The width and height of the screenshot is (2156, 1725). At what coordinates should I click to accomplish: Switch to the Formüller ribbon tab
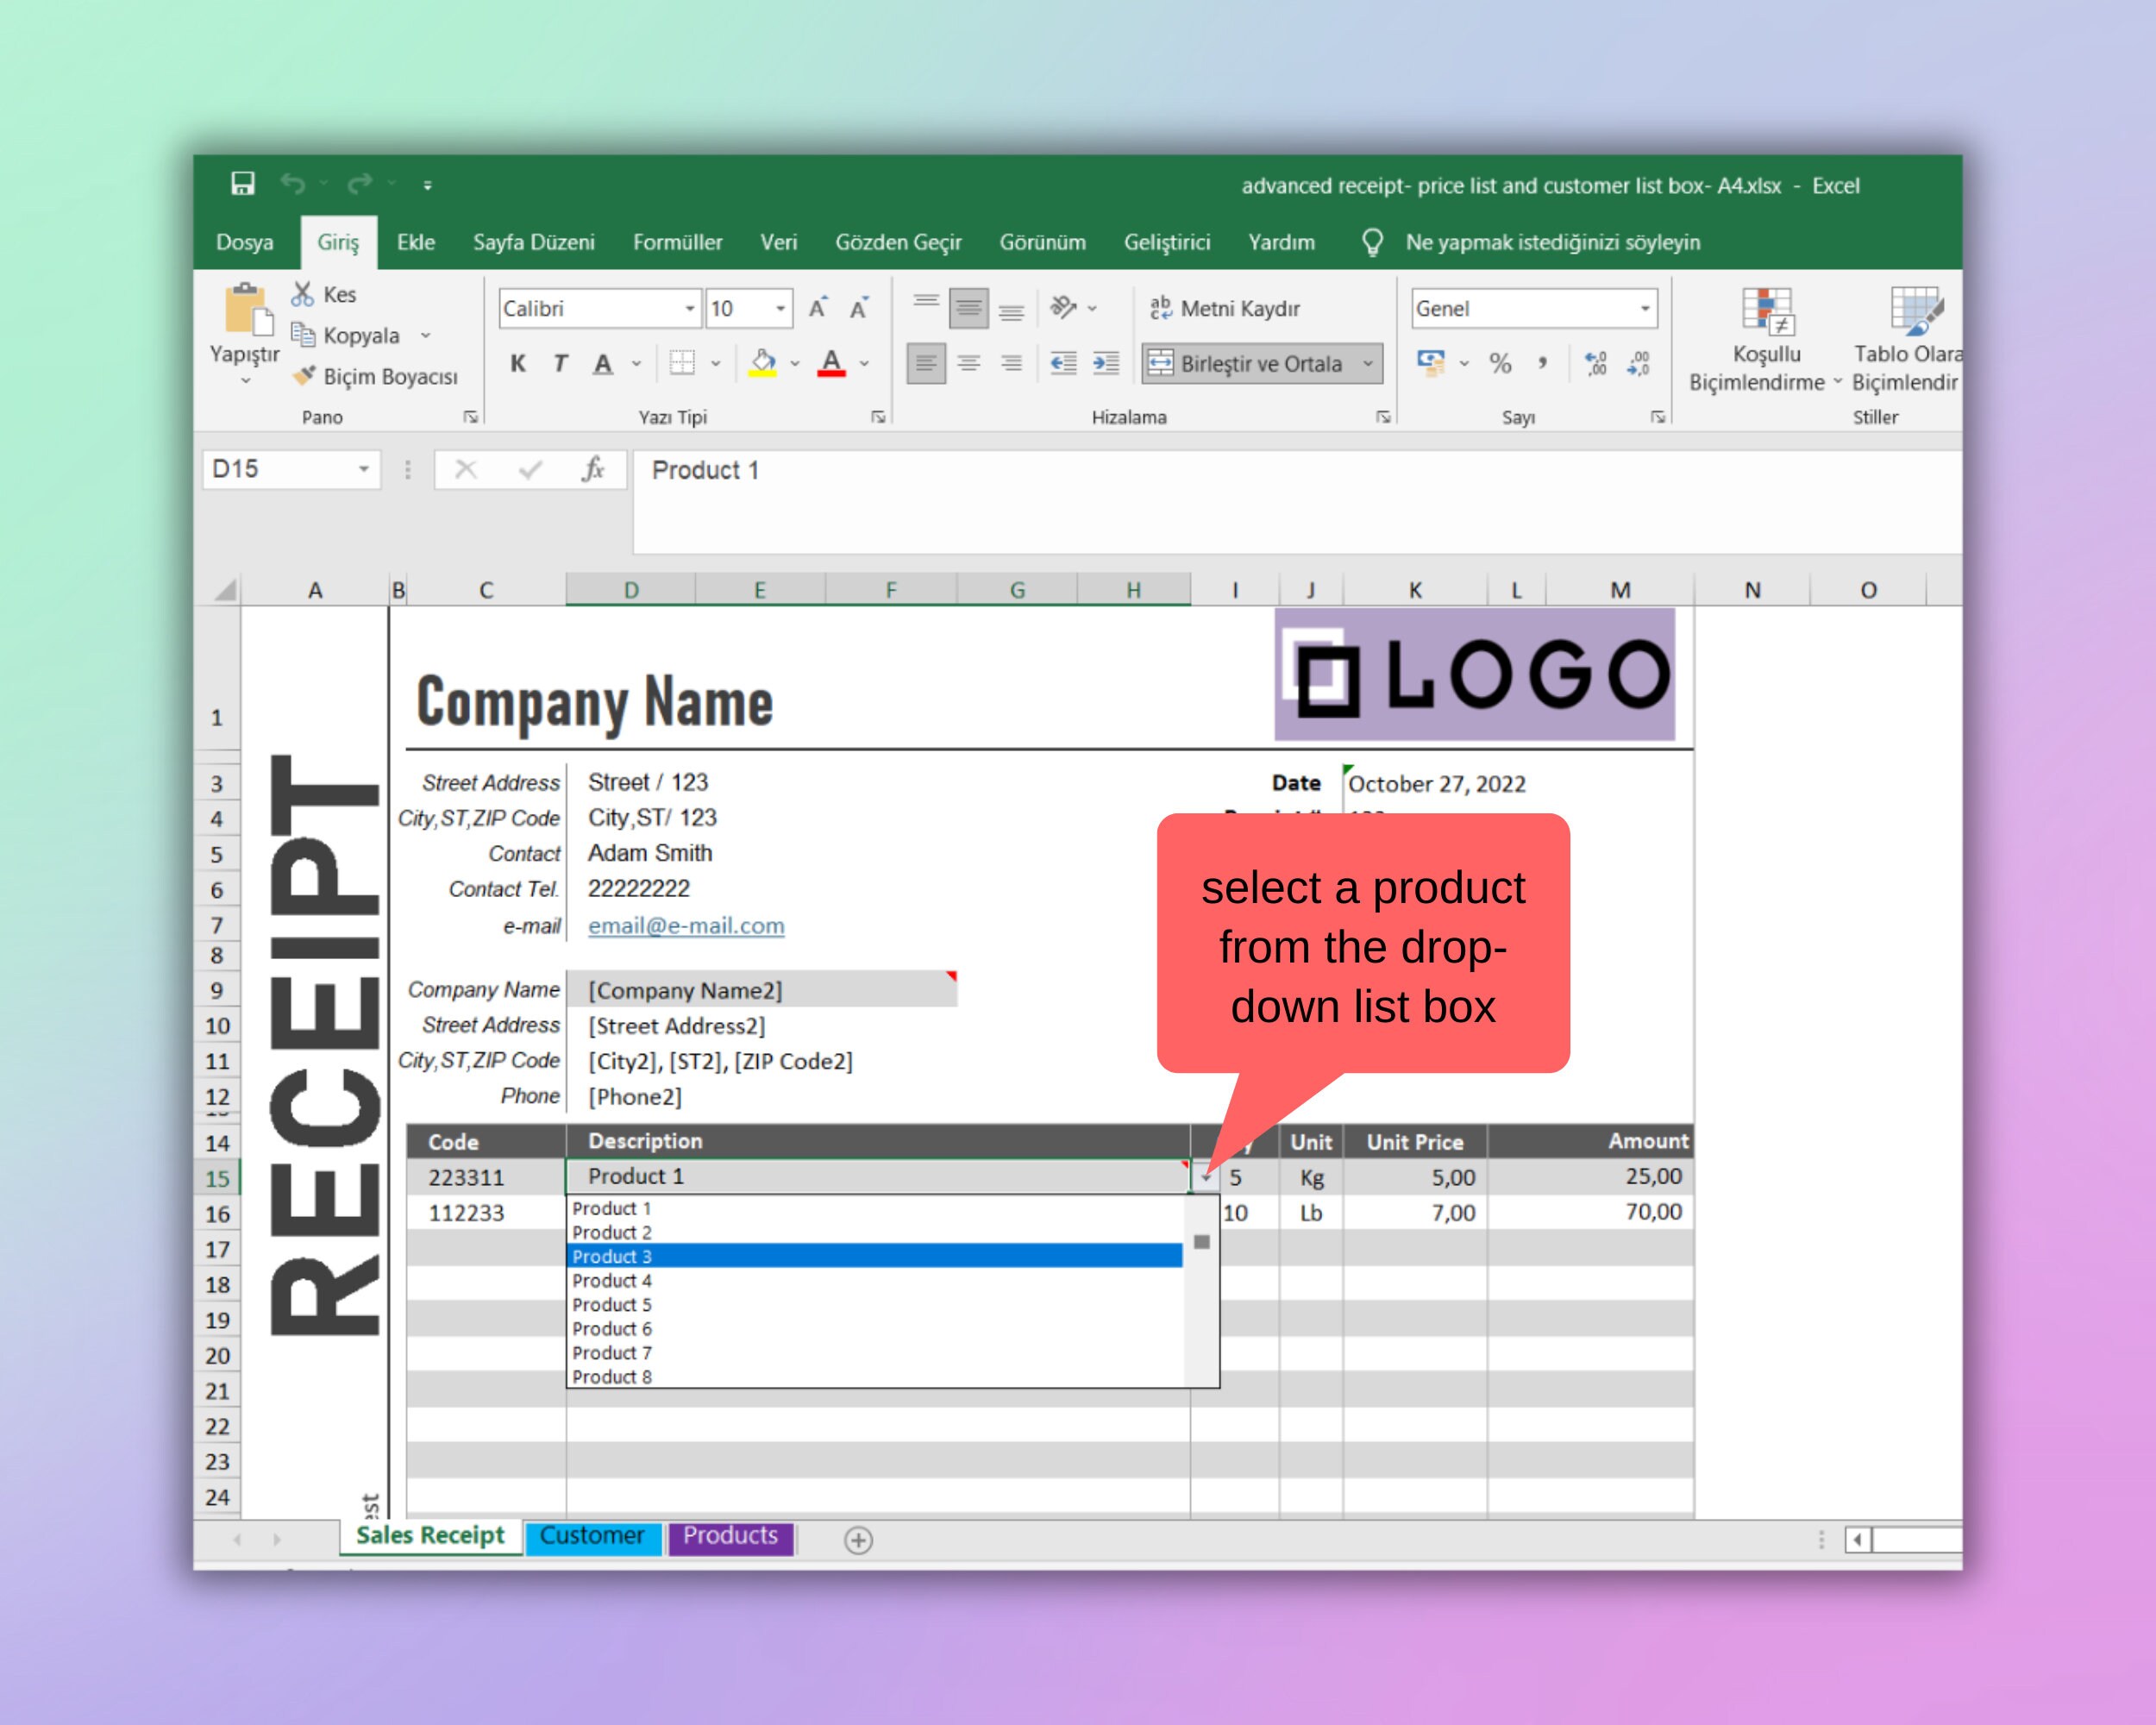point(677,242)
